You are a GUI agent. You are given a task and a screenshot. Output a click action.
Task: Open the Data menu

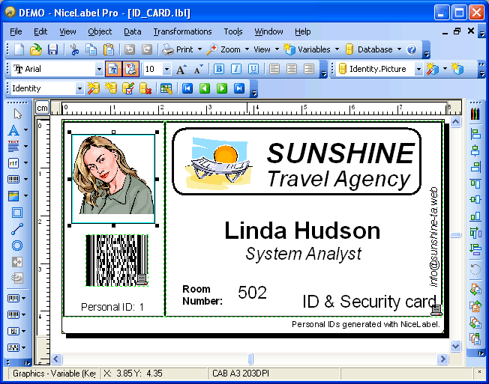click(x=133, y=31)
